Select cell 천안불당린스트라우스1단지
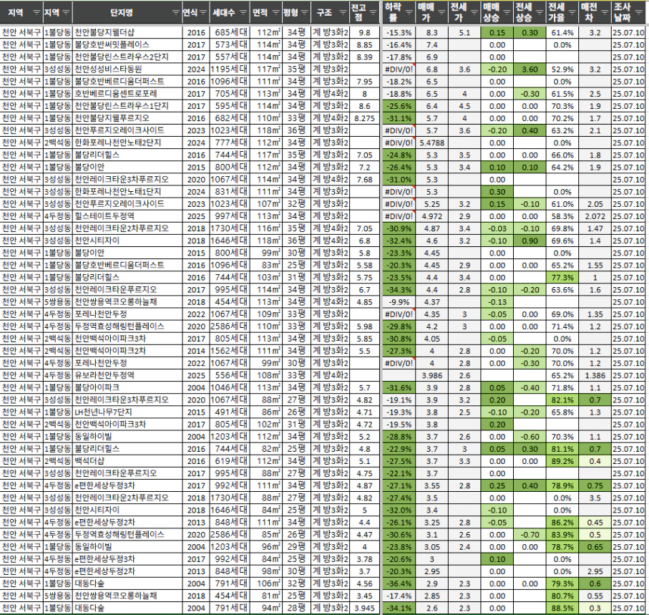Screen dimensions: 649x615 [127, 106]
